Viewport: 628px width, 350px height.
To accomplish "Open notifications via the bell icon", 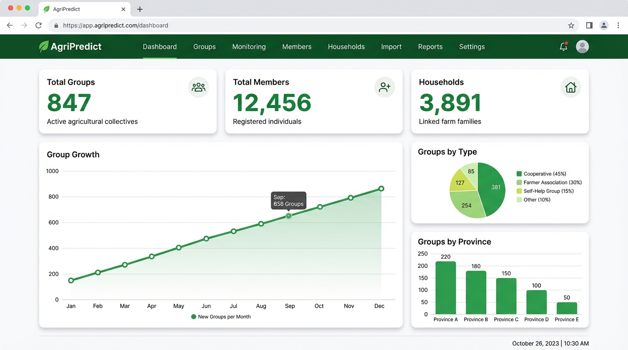I will [x=563, y=46].
